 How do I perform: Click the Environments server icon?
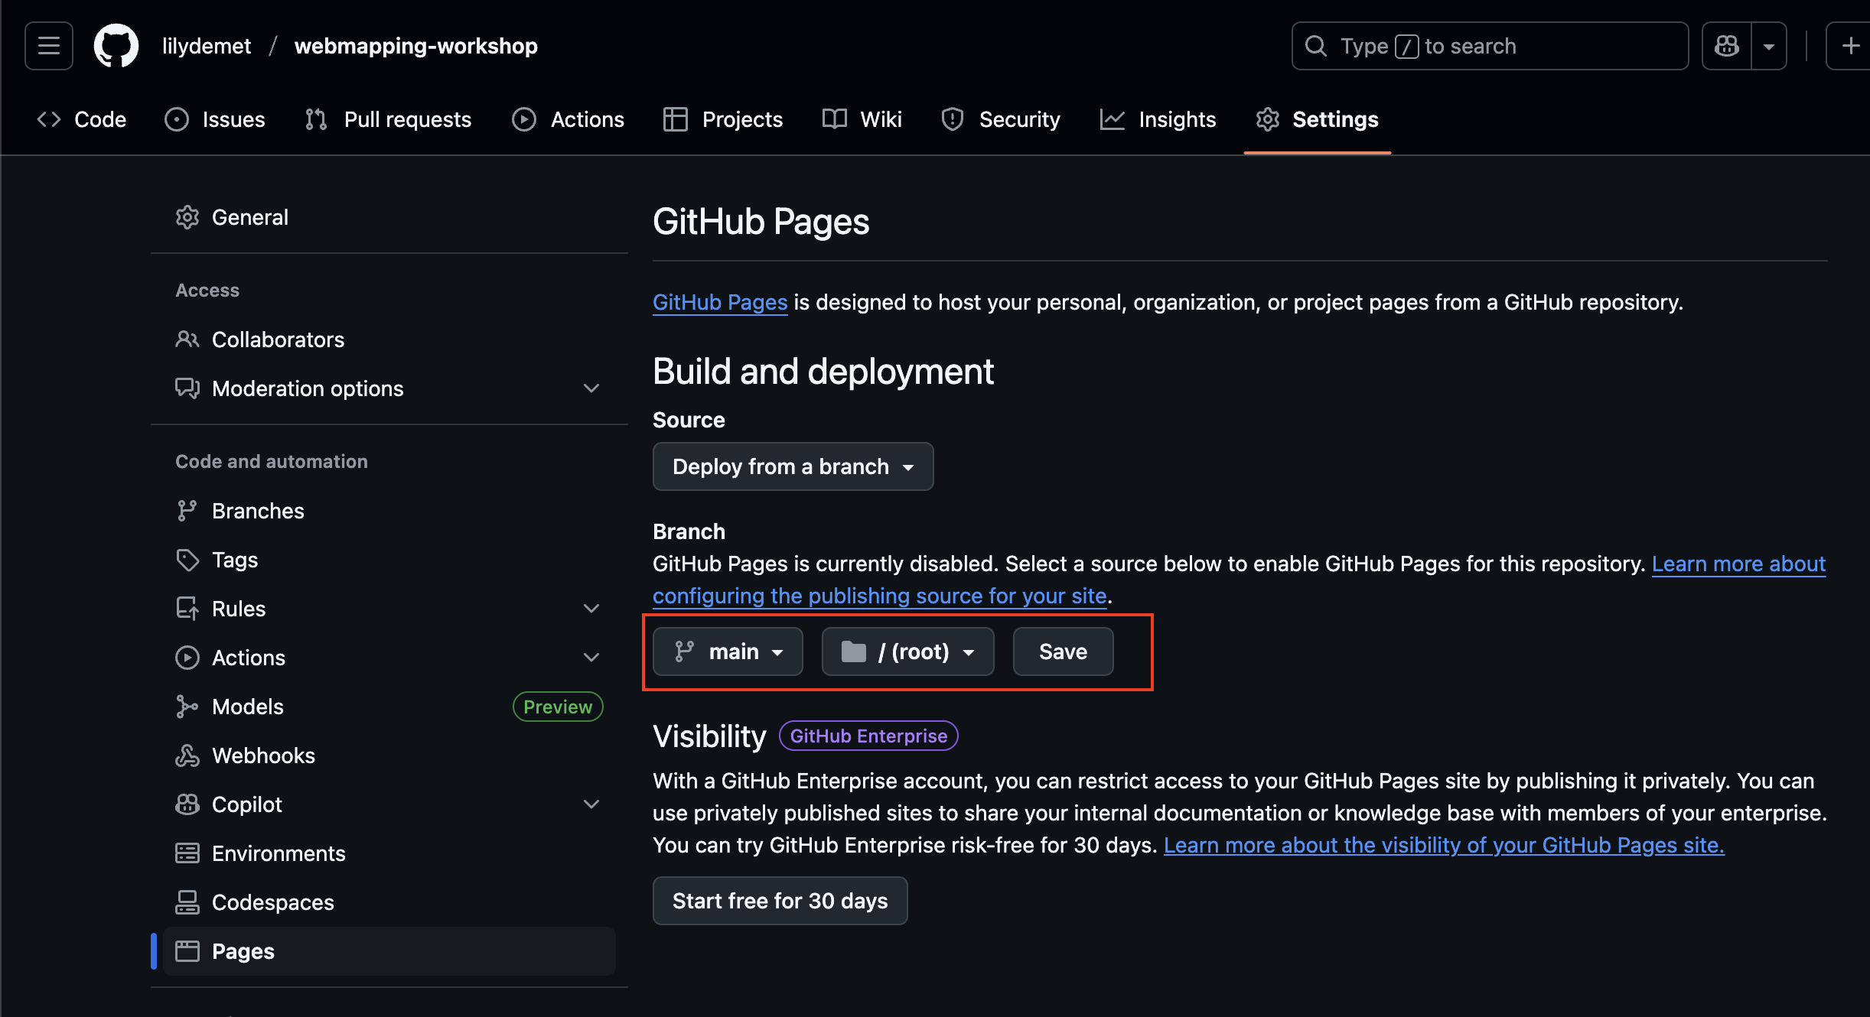pos(187,853)
